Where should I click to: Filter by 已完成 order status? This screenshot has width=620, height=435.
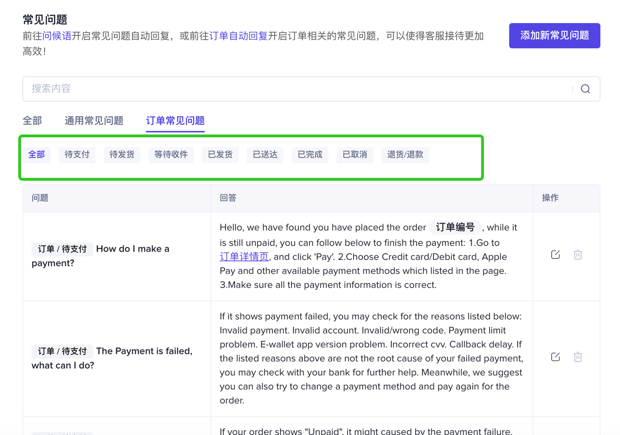pos(310,155)
